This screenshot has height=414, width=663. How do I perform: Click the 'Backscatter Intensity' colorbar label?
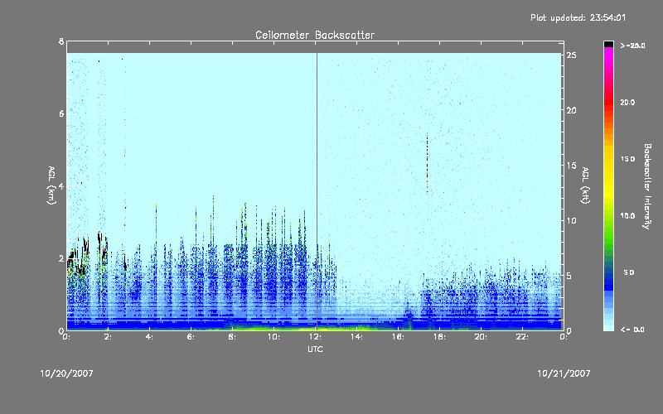(x=647, y=186)
